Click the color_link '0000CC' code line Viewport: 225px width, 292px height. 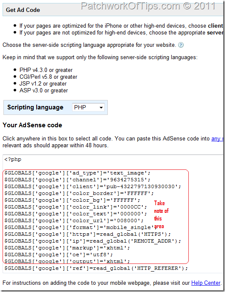[x=76, y=207]
